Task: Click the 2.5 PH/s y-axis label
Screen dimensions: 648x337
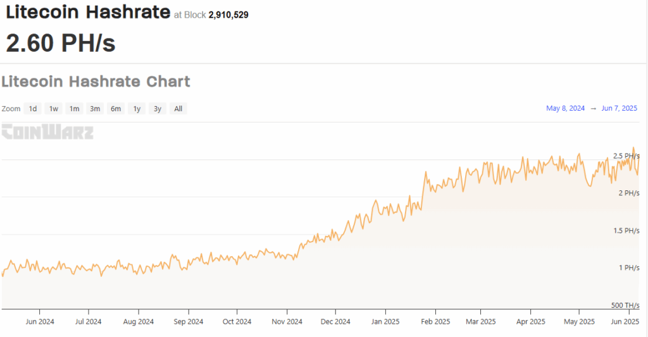Action: (626, 156)
